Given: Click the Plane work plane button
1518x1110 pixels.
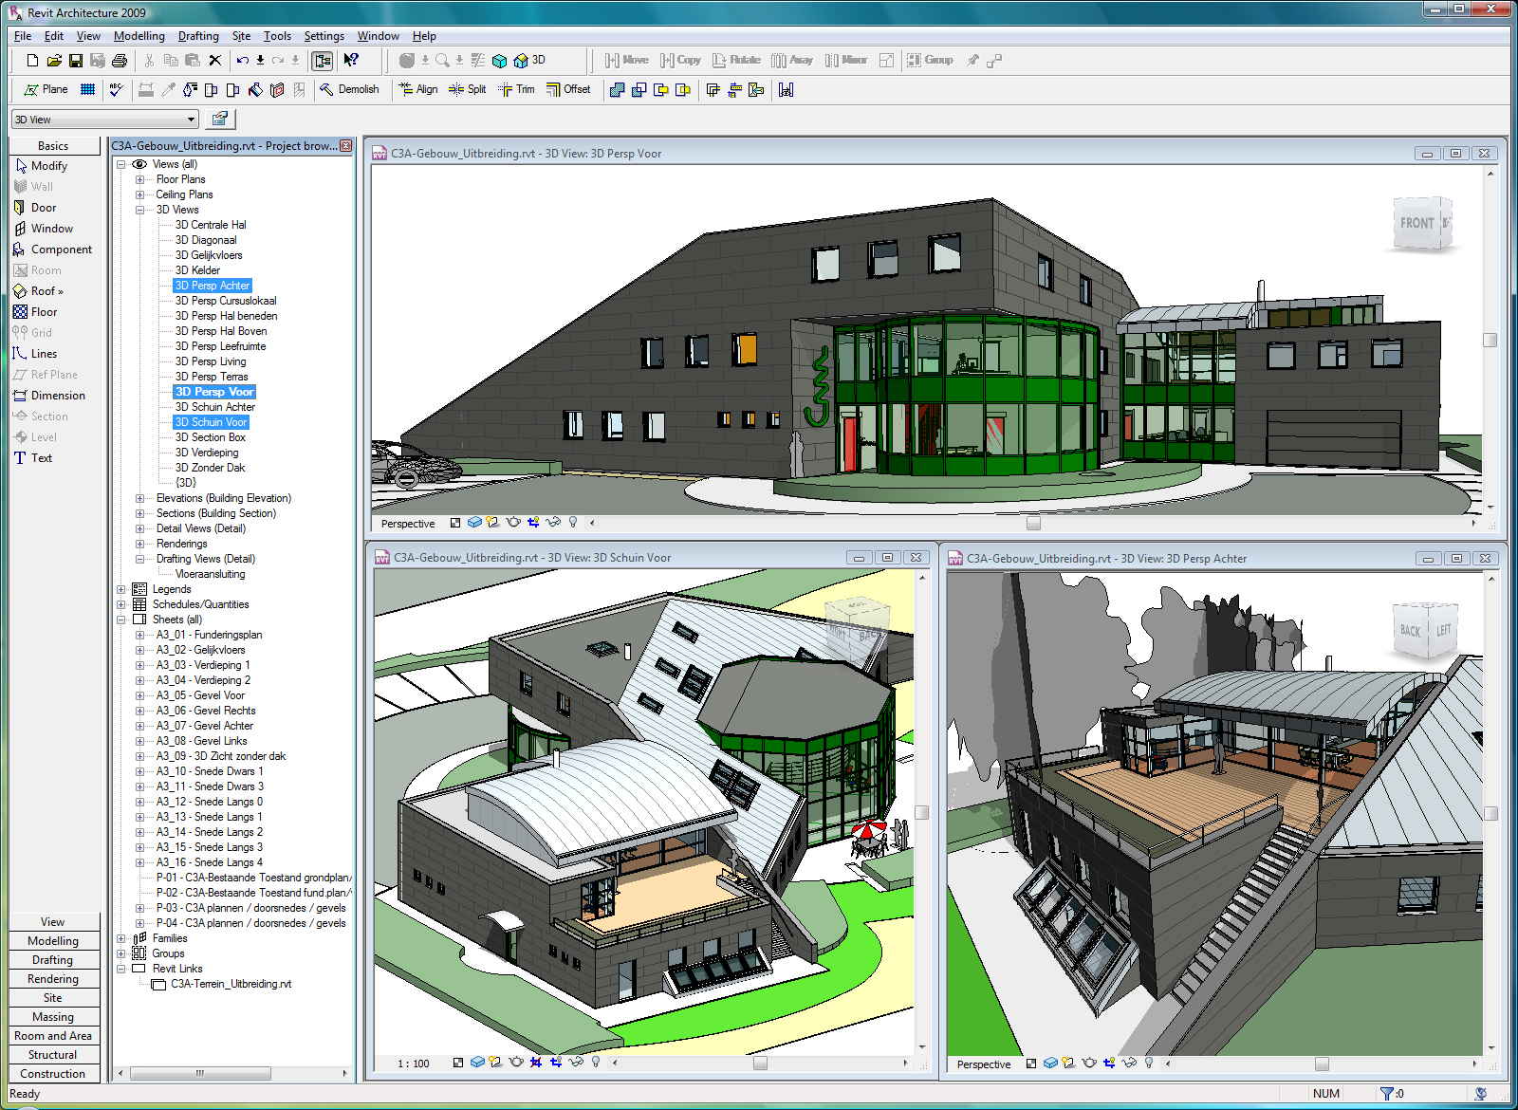Looking at the screenshot, I should pyautogui.click(x=46, y=89).
